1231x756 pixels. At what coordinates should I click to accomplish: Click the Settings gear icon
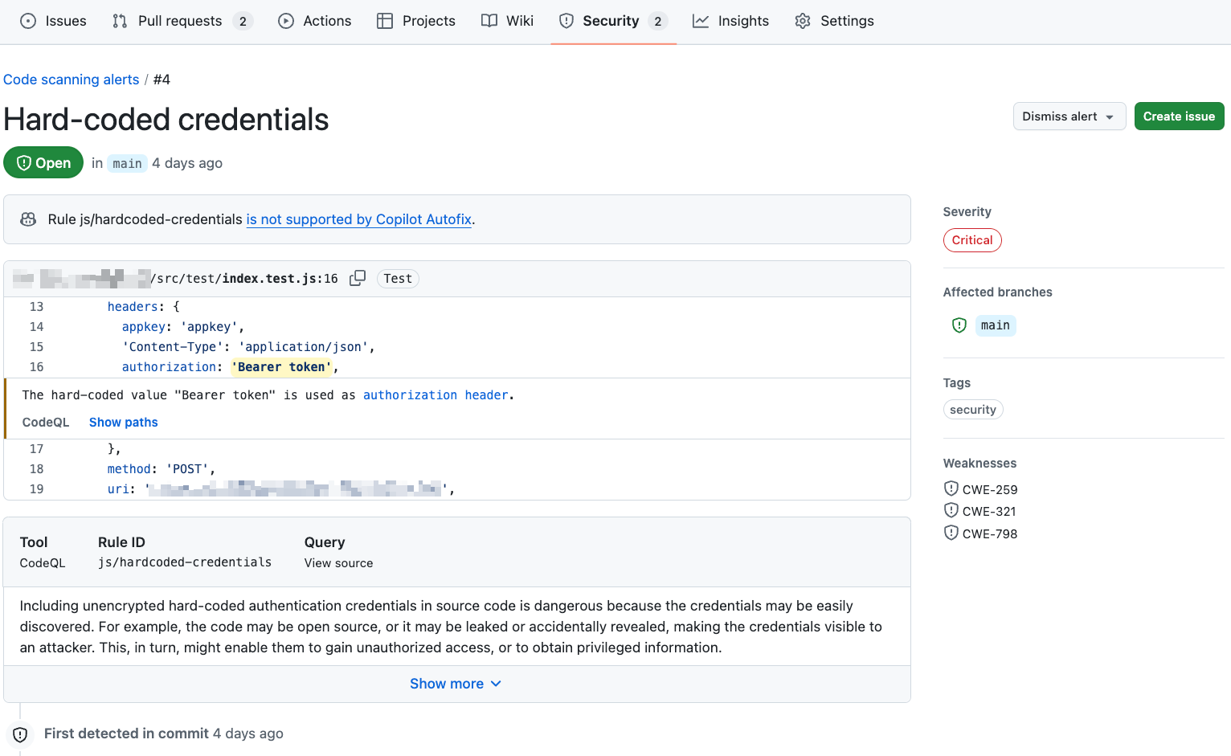[x=803, y=21]
